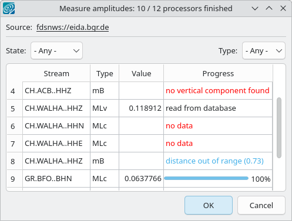The width and height of the screenshot is (292, 221).
Task: Click the SeisComP application icon in title bar
Action: pos(9,8)
